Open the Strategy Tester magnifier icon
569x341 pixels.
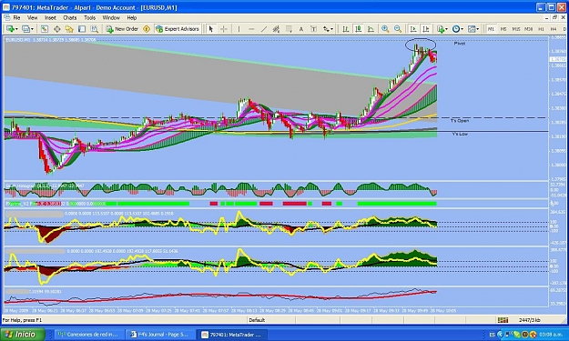[95, 29]
